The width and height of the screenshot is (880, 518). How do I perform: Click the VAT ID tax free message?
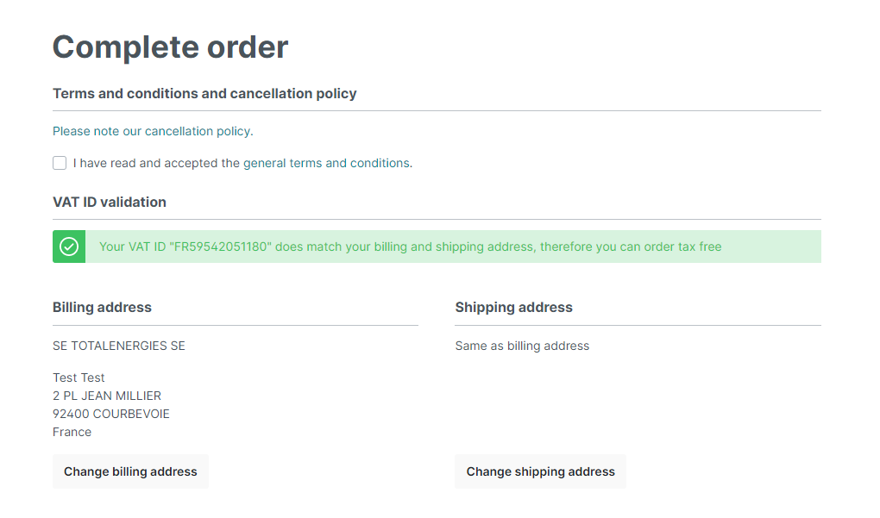[411, 247]
